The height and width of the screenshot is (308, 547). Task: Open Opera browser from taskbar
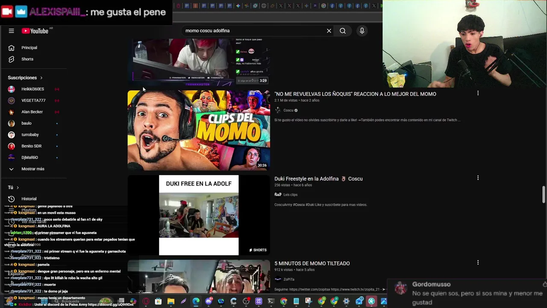(146, 302)
